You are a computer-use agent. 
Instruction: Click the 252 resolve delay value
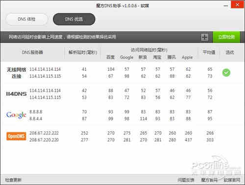click(84, 133)
